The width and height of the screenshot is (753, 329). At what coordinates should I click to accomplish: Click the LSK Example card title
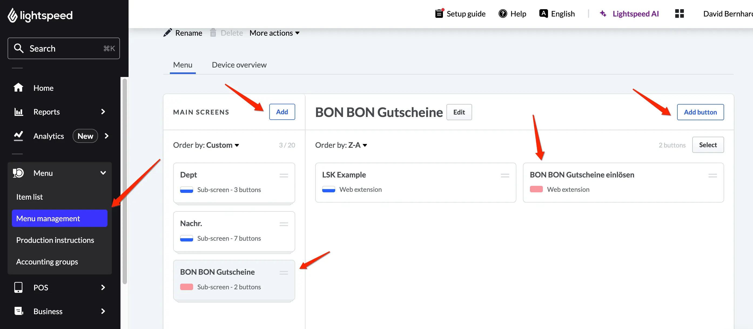tap(344, 174)
